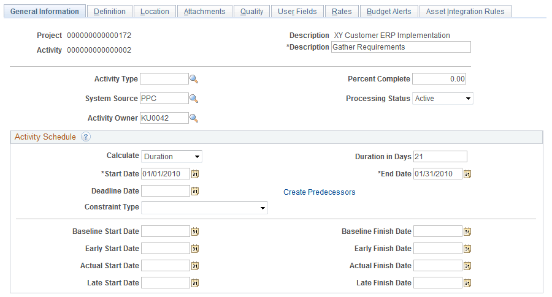Screen dimensions: 552x297
Task: Click the Create Predecessors link
Action: [x=319, y=192]
